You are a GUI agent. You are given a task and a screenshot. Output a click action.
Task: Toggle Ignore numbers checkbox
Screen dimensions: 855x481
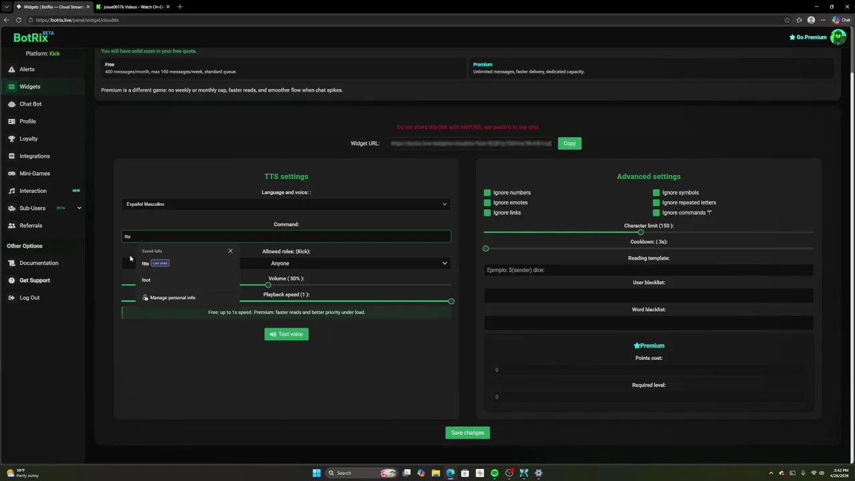pos(487,192)
